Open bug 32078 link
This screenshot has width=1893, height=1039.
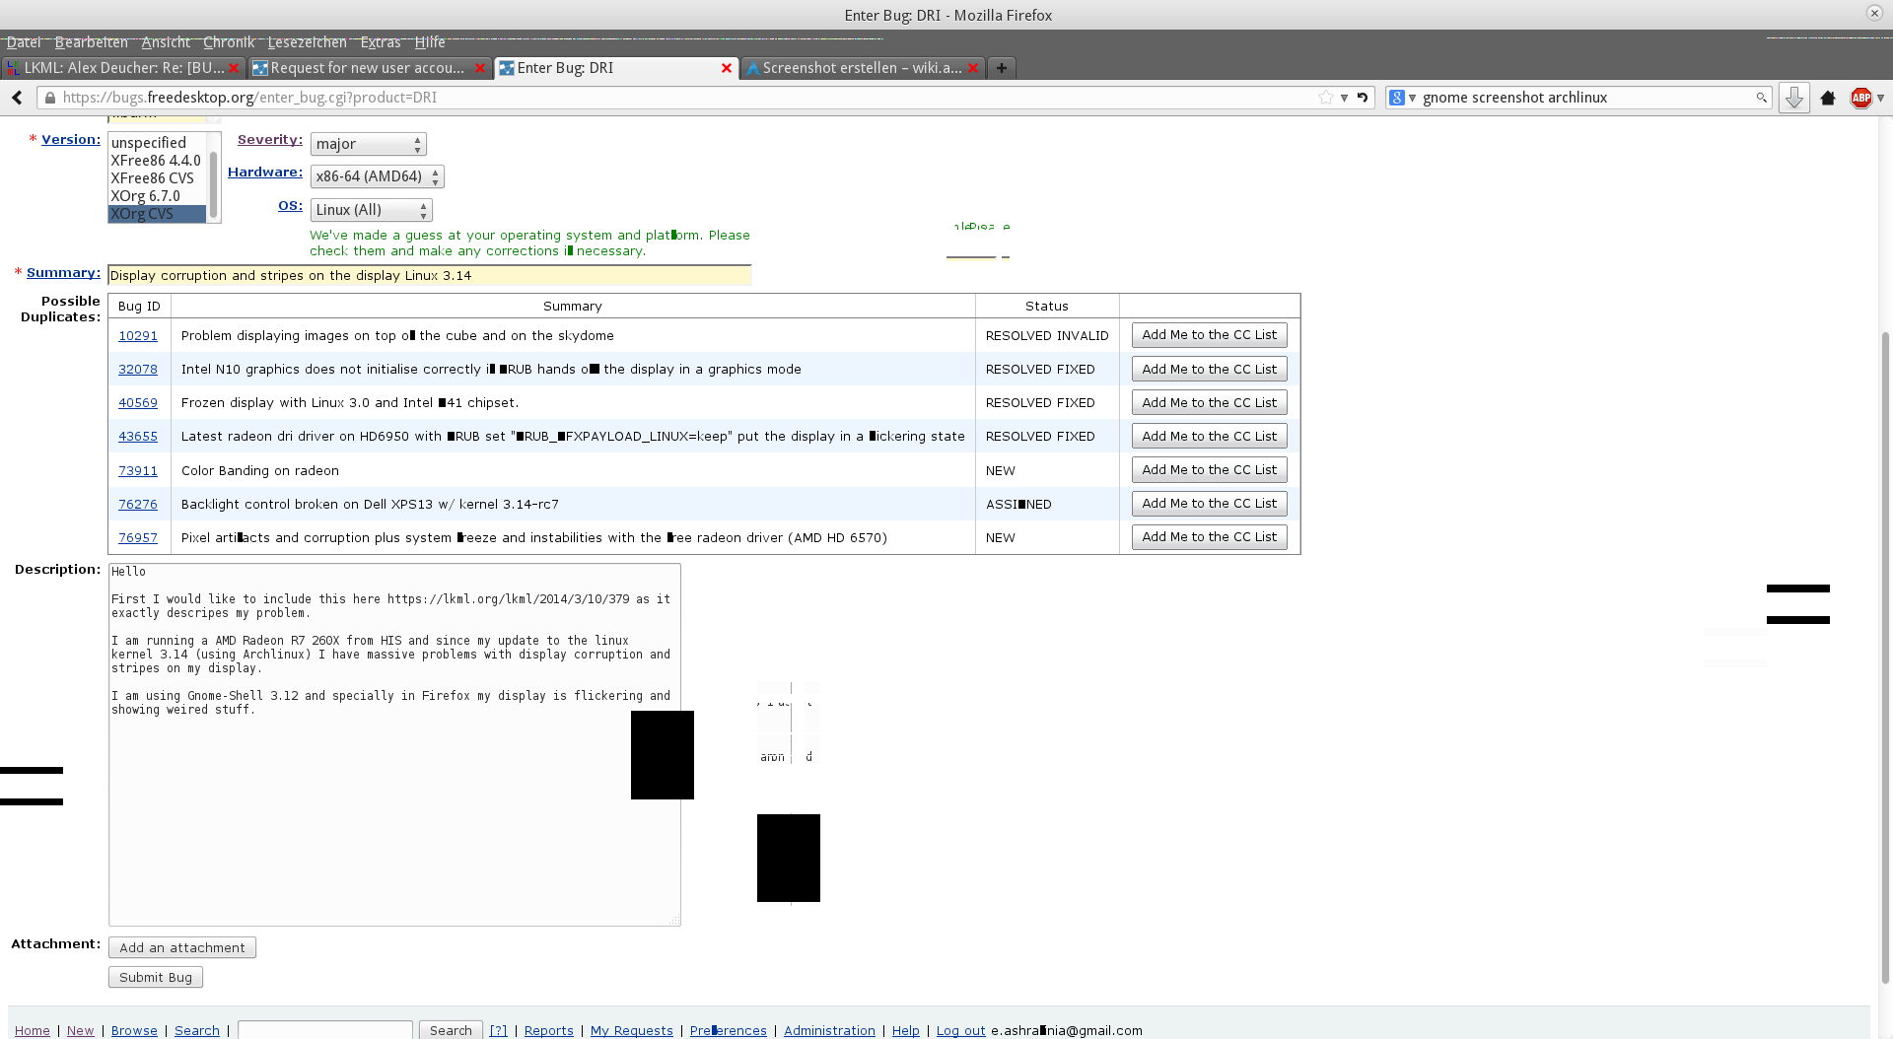[138, 370]
